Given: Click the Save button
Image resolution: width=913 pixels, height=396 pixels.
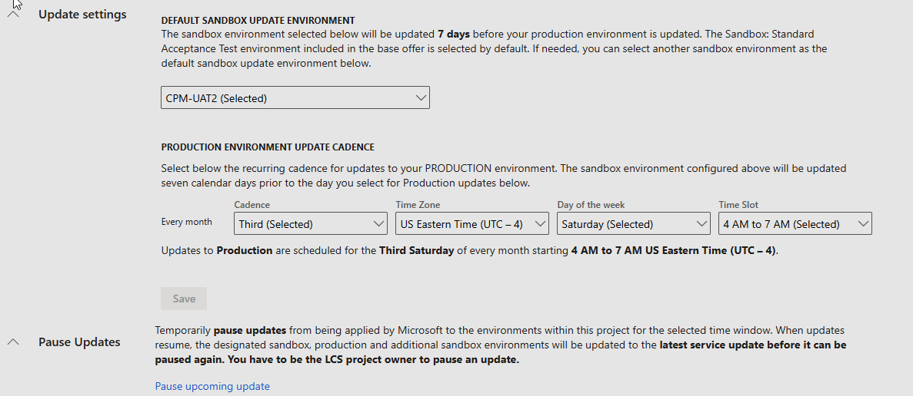Looking at the screenshot, I should click(x=184, y=299).
